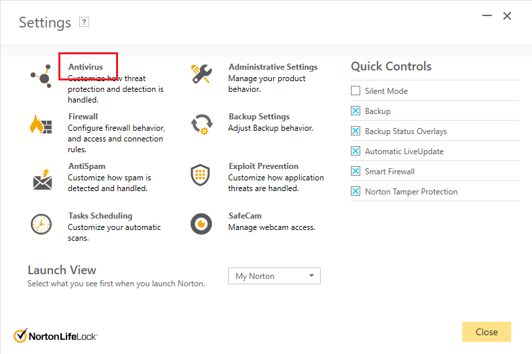Open the Antivirus settings link
Image resolution: width=532 pixels, height=354 pixels.
pos(85,67)
